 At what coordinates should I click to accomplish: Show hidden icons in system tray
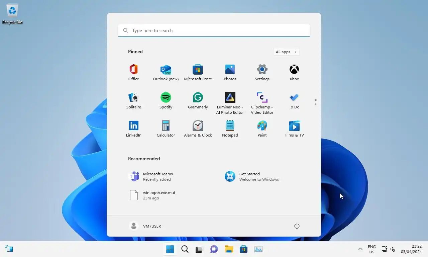[360, 249]
